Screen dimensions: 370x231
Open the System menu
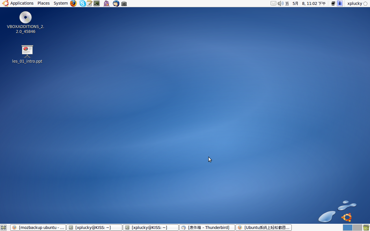tap(61, 3)
